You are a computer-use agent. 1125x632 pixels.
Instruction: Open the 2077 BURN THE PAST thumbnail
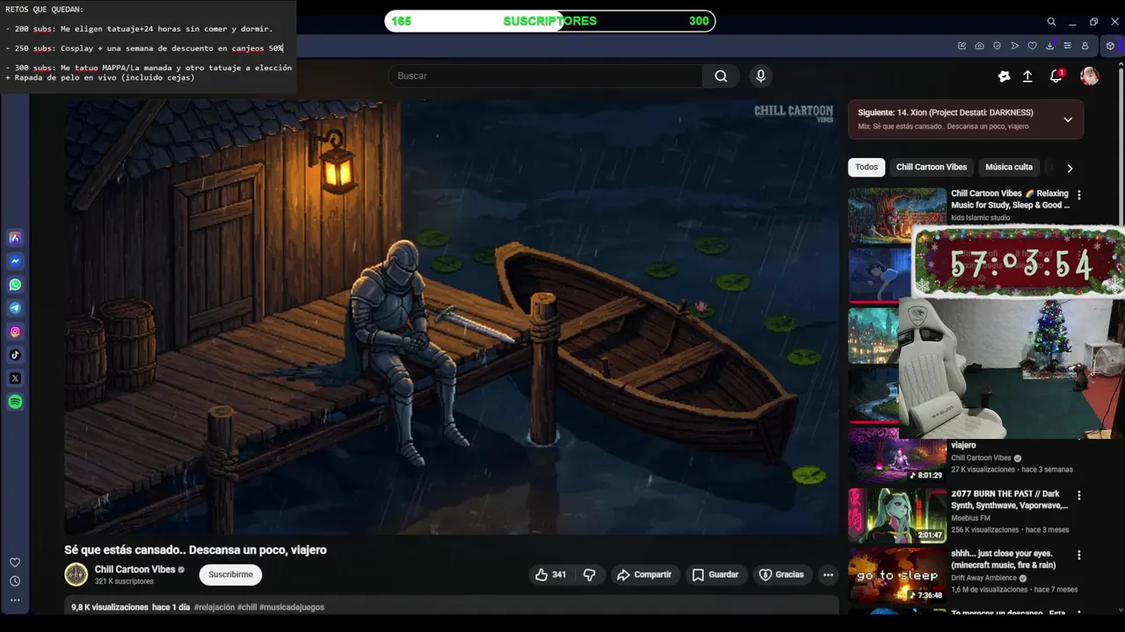[x=897, y=516]
